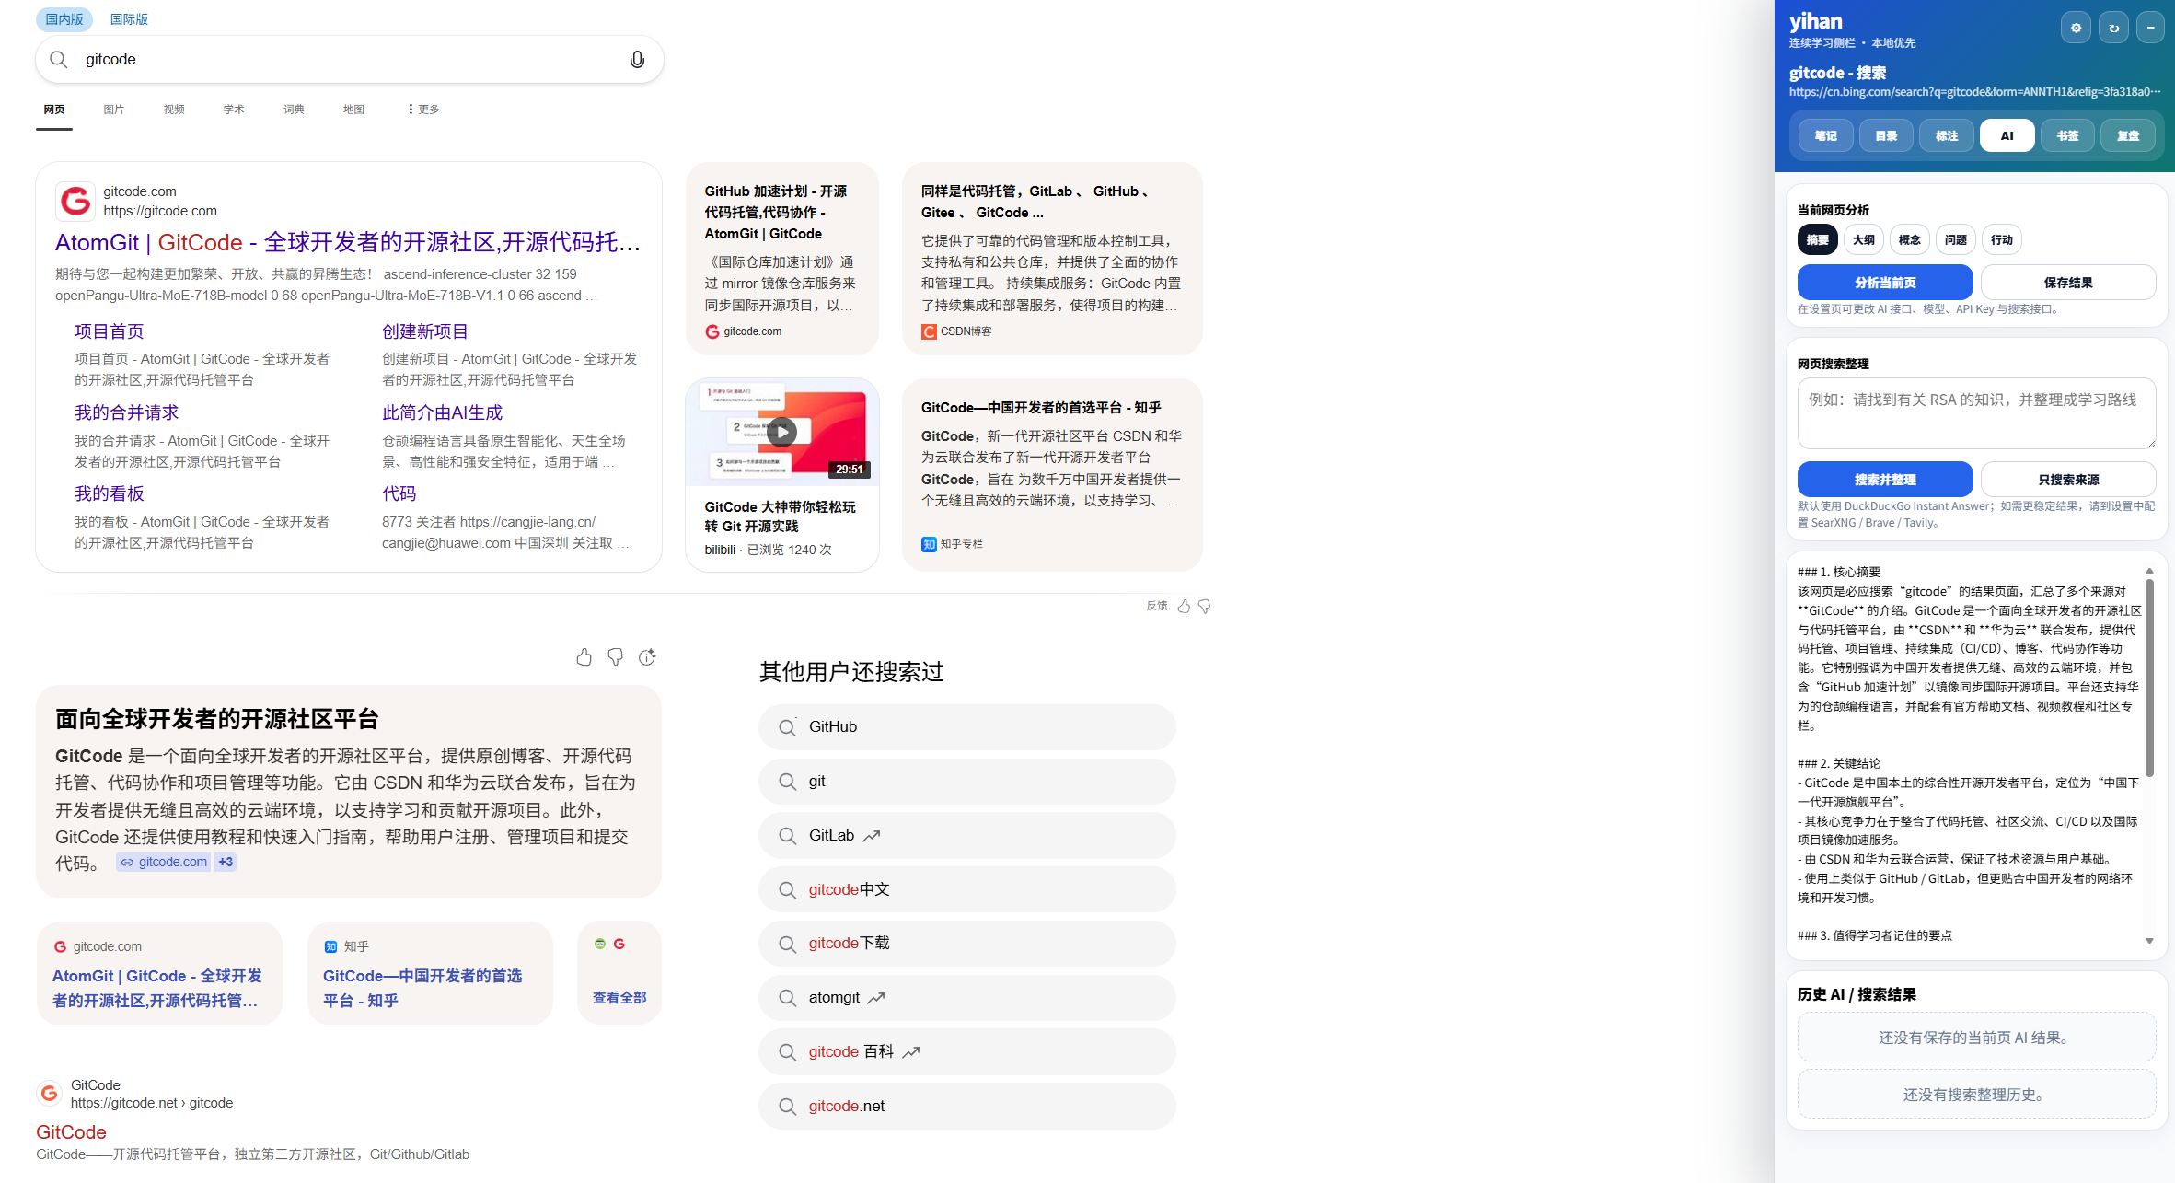The image size is (2175, 1183).
Task: Expand the 更多 search category menu
Action: tap(423, 109)
